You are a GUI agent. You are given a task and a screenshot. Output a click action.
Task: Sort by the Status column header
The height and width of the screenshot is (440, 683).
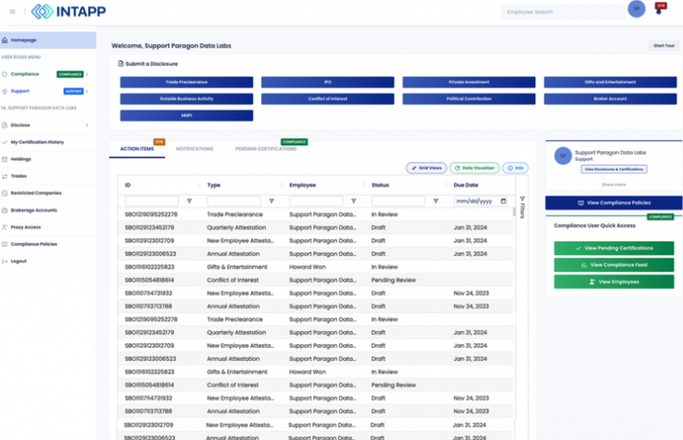point(380,186)
